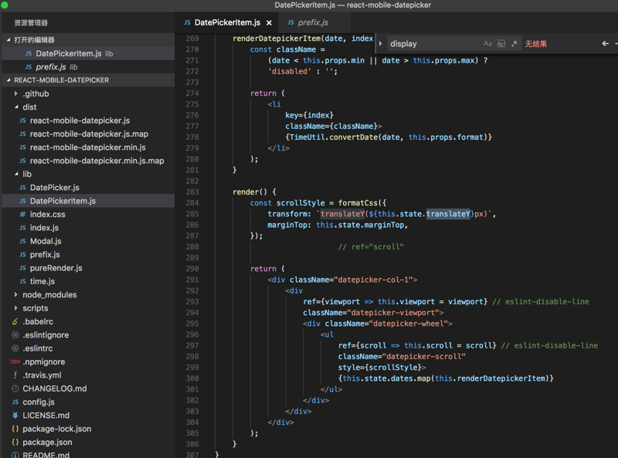Open Modal.js in the explorer
The width and height of the screenshot is (618, 458).
pos(45,241)
